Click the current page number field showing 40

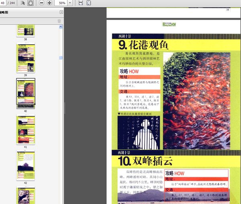(3, 3)
